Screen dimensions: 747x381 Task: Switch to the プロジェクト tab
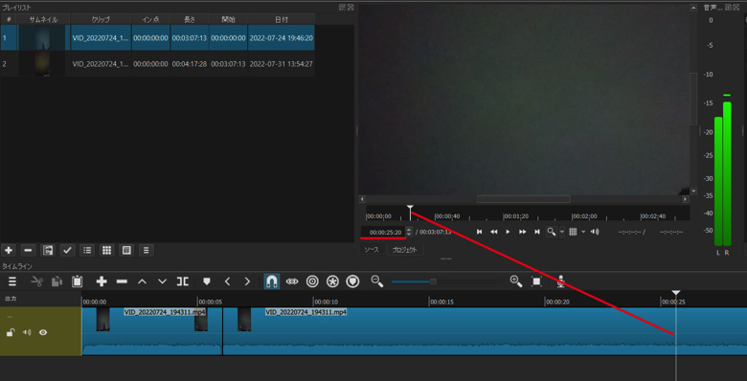(405, 250)
